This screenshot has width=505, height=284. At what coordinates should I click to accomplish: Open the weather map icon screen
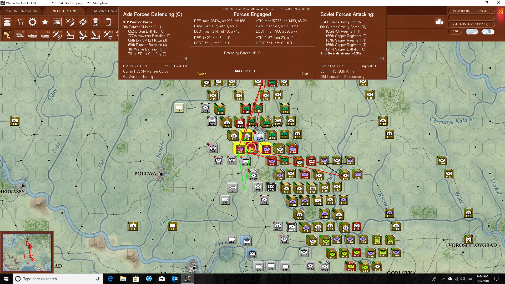click(x=58, y=22)
